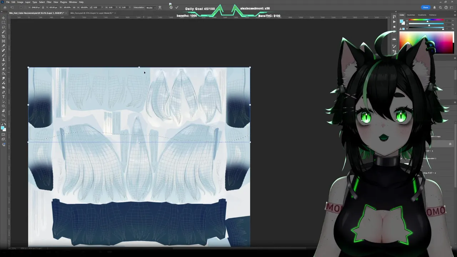Select the Eyedropper tool
Viewport: 457px width, 257px height.
tap(4, 46)
